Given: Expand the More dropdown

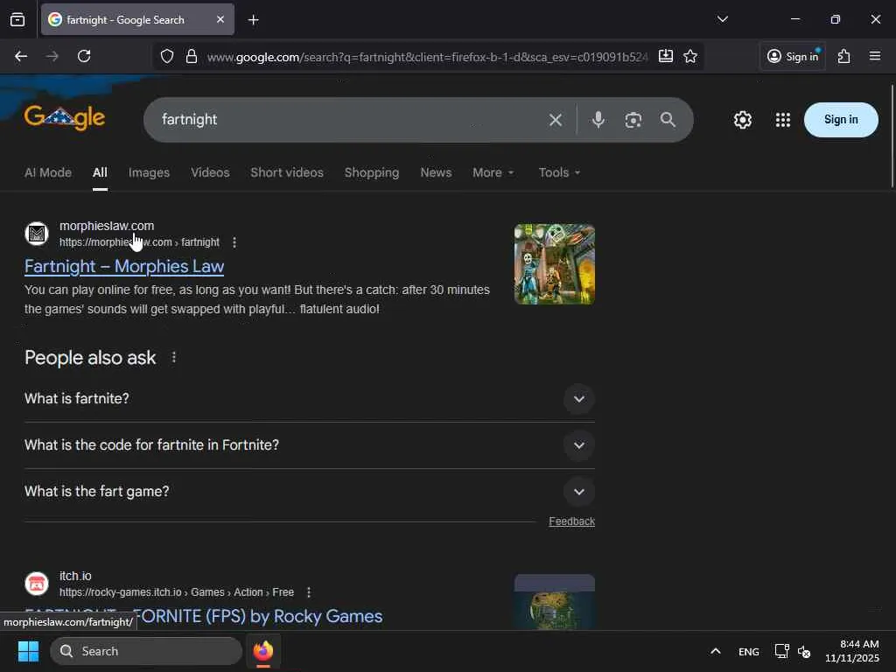Looking at the screenshot, I should 493,172.
